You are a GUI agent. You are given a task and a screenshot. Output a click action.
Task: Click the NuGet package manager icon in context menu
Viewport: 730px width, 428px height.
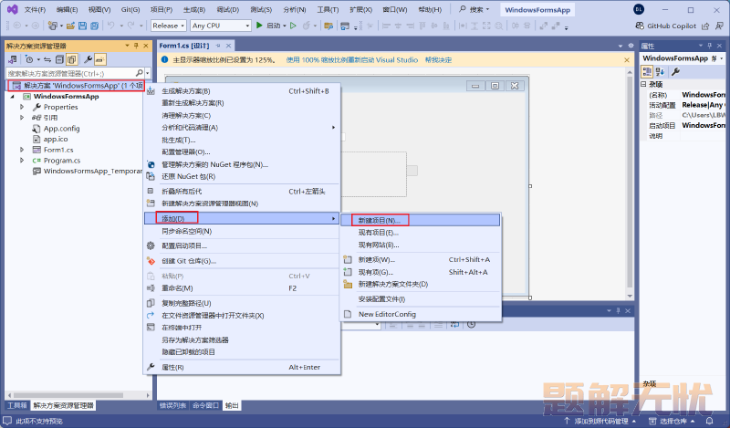(x=151, y=164)
